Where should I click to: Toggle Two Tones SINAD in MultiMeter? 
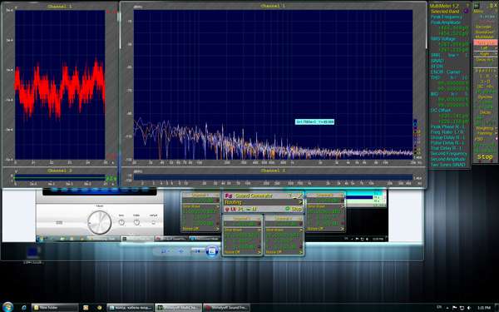tap(448, 165)
